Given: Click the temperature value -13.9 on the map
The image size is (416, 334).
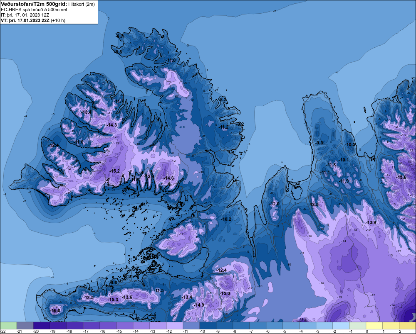Looking at the screenshot, I should pyautogui.click(x=371, y=222).
